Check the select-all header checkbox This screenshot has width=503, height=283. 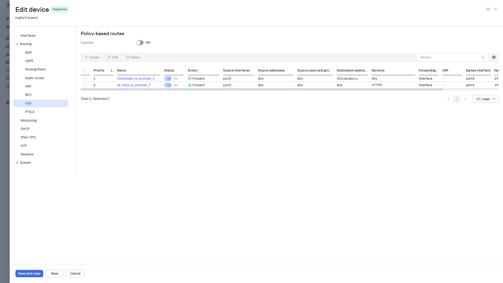click(85, 70)
